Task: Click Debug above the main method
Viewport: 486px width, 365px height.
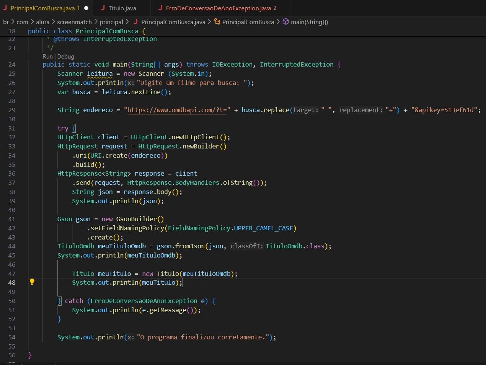Action: [x=65, y=56]
